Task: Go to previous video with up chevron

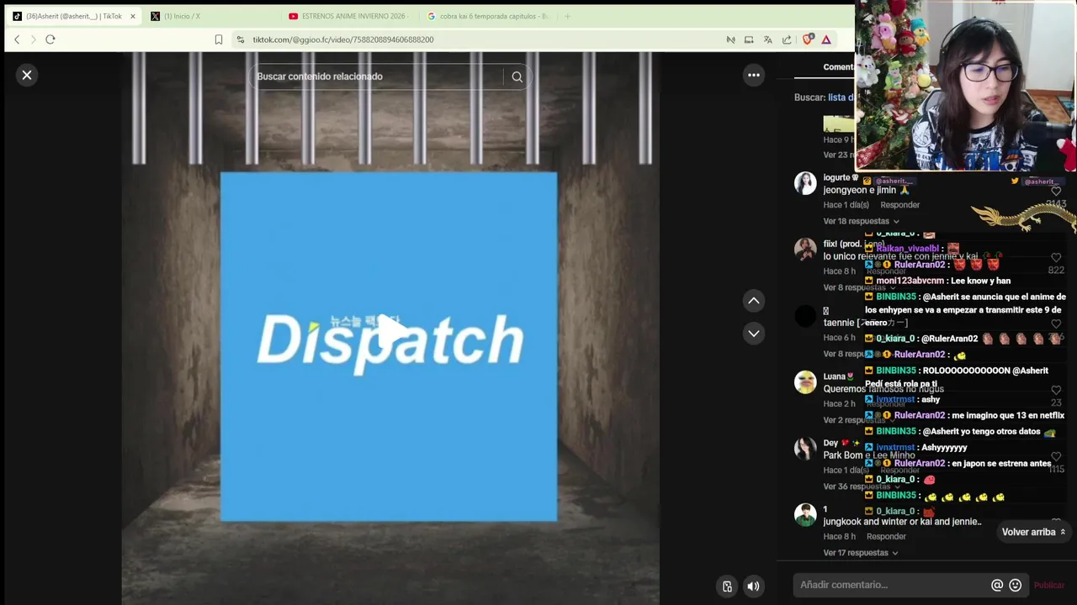Action: pos(754,301)
